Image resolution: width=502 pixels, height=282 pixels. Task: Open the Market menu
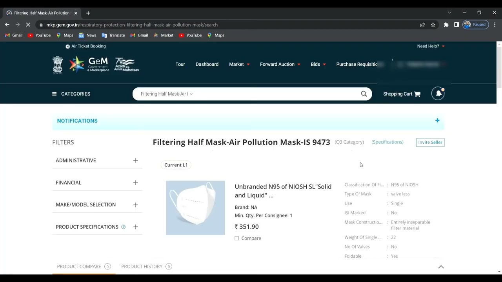click(239, 64)
